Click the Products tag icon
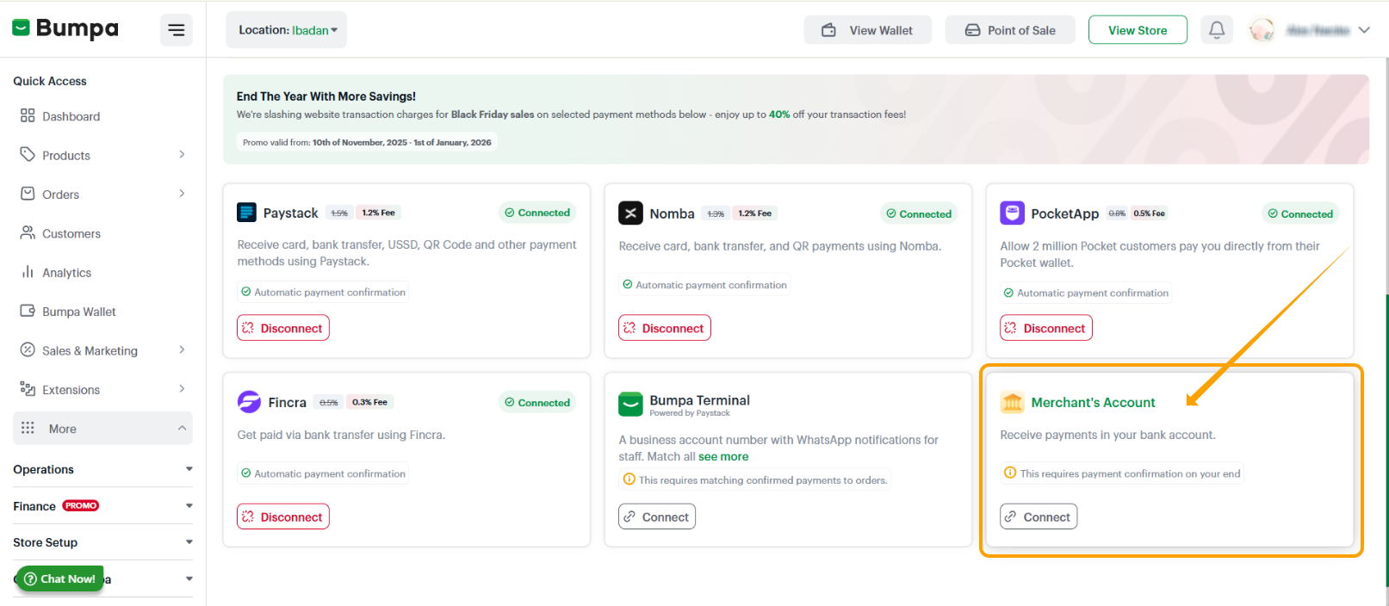Screen dimensions: 1389x606 [28, 154]
